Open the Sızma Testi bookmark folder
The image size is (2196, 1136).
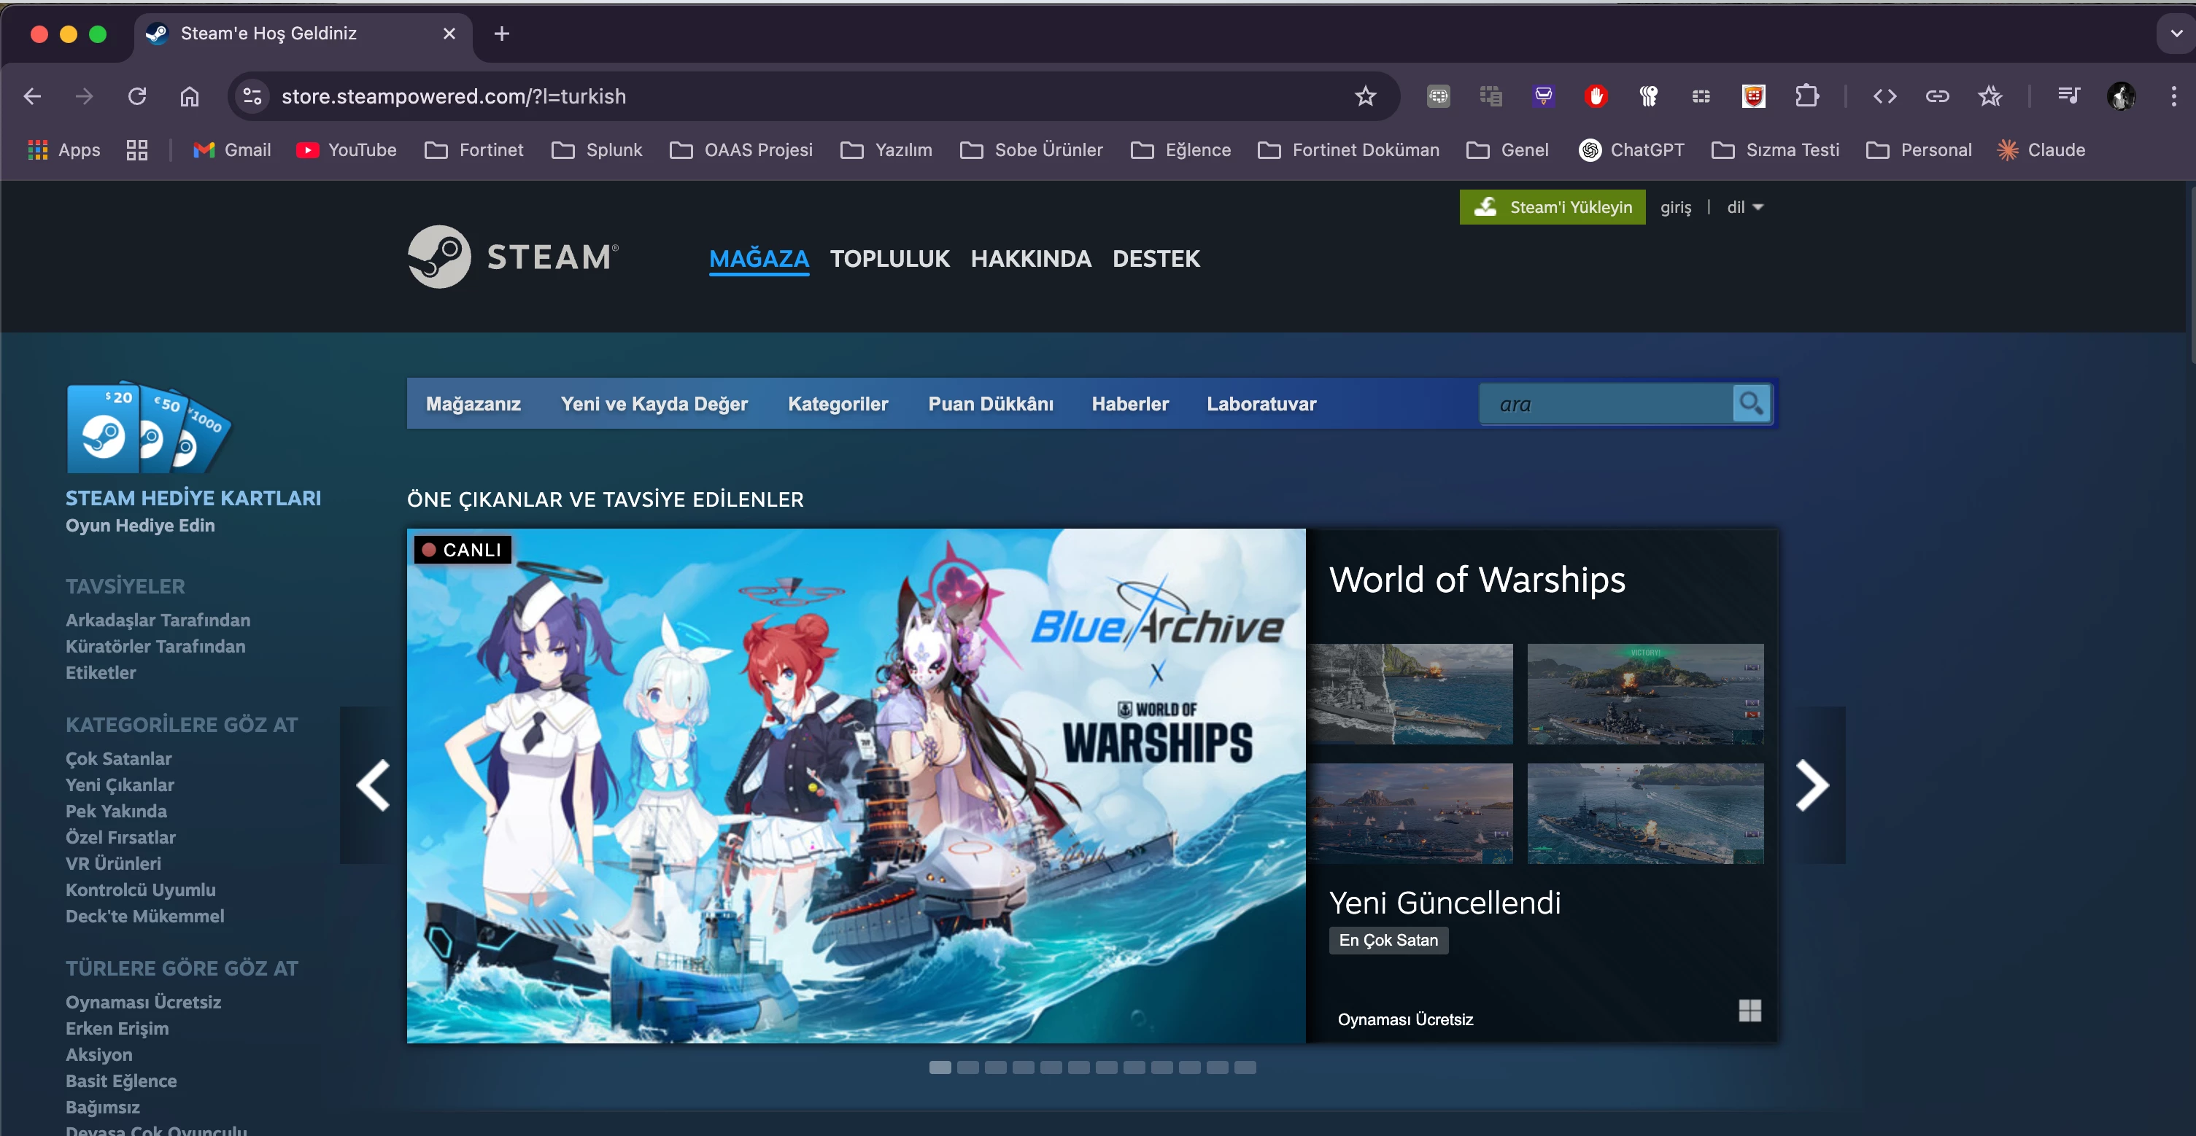[x=1776, y=150]
